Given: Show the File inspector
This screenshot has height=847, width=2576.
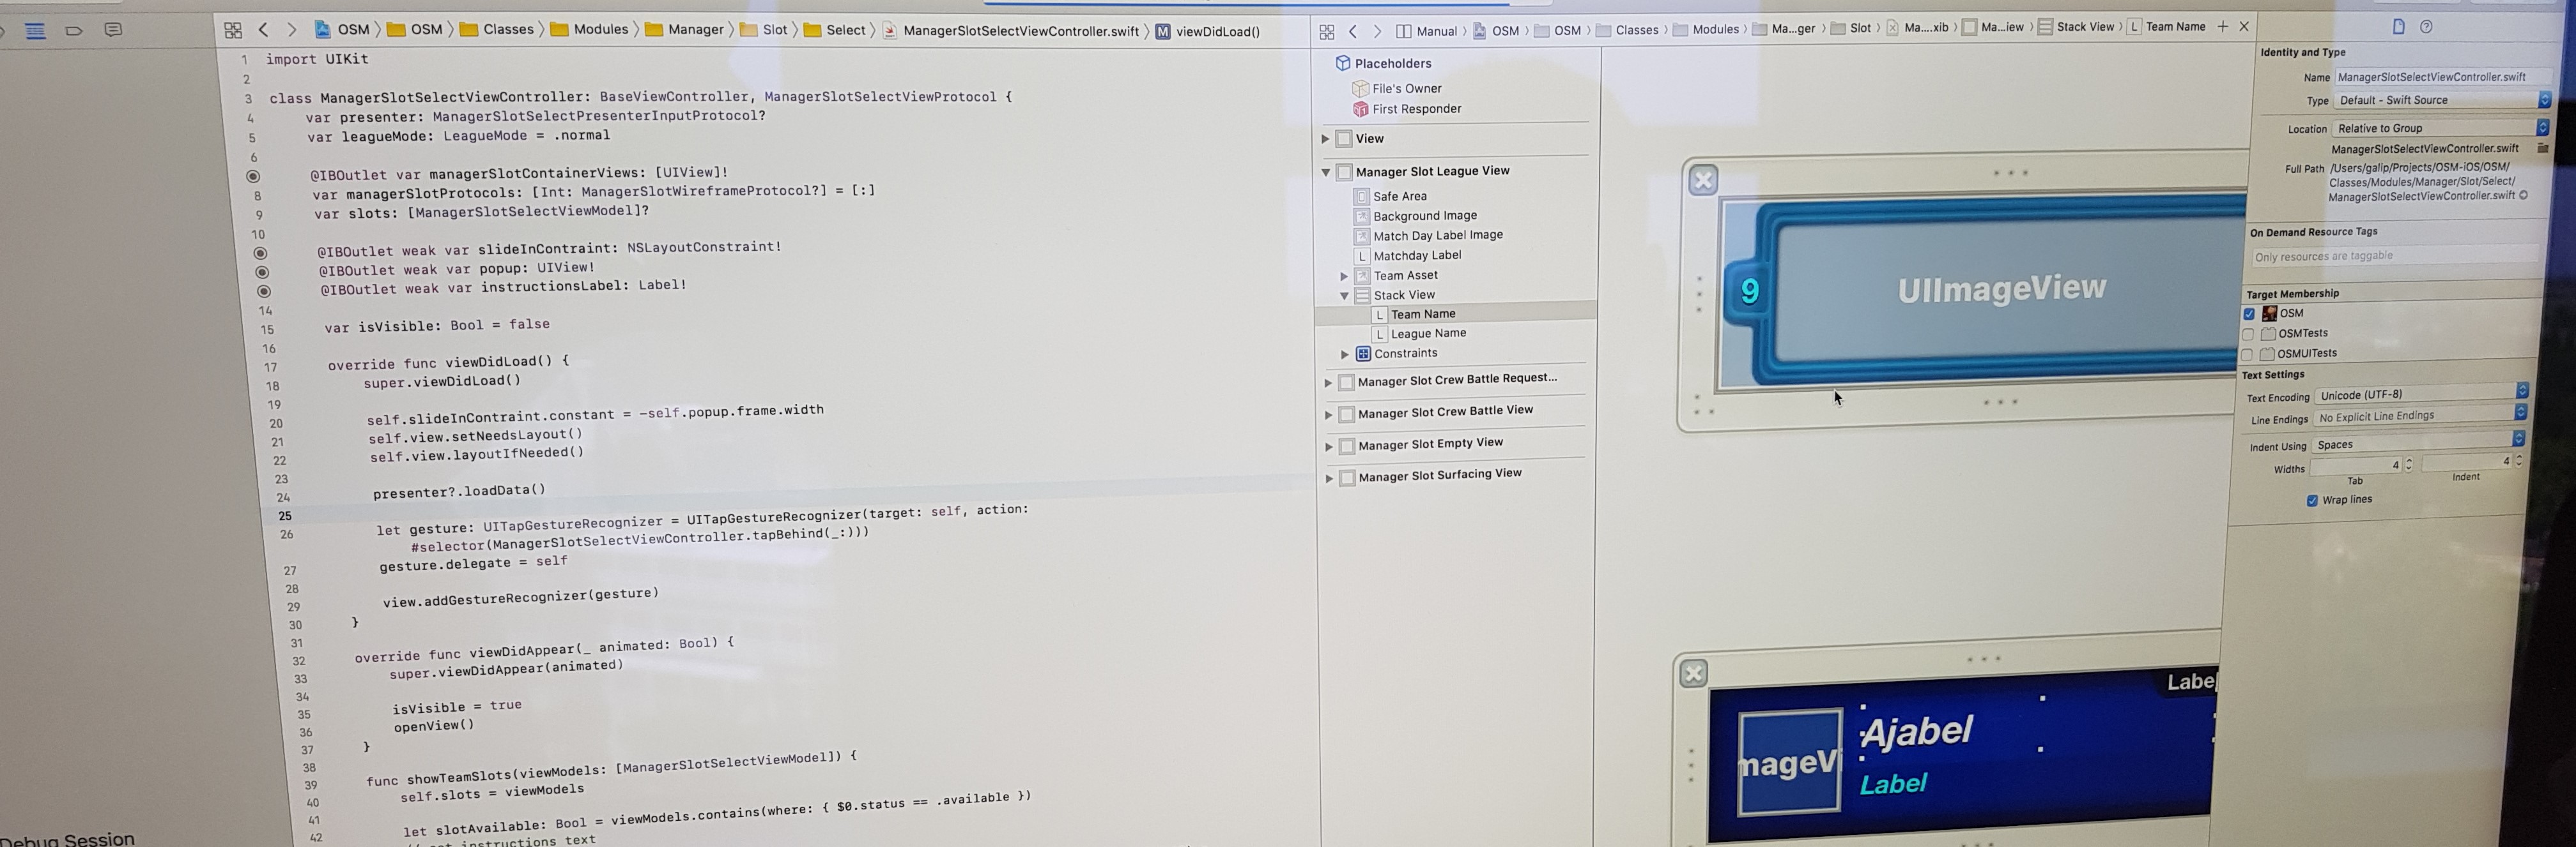Looking at the screenshot, I should (x=2398, y=27).
